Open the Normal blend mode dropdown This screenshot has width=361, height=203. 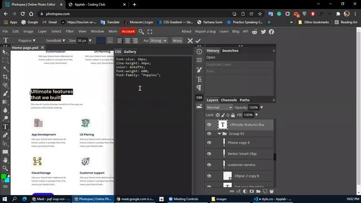(x=219, y=108)
